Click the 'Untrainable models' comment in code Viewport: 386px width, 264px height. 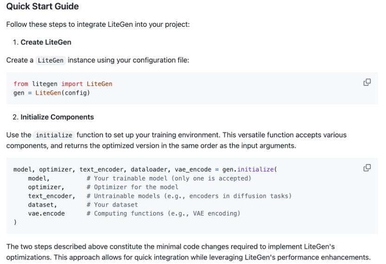pyautogui.click(x=189, y=196)
